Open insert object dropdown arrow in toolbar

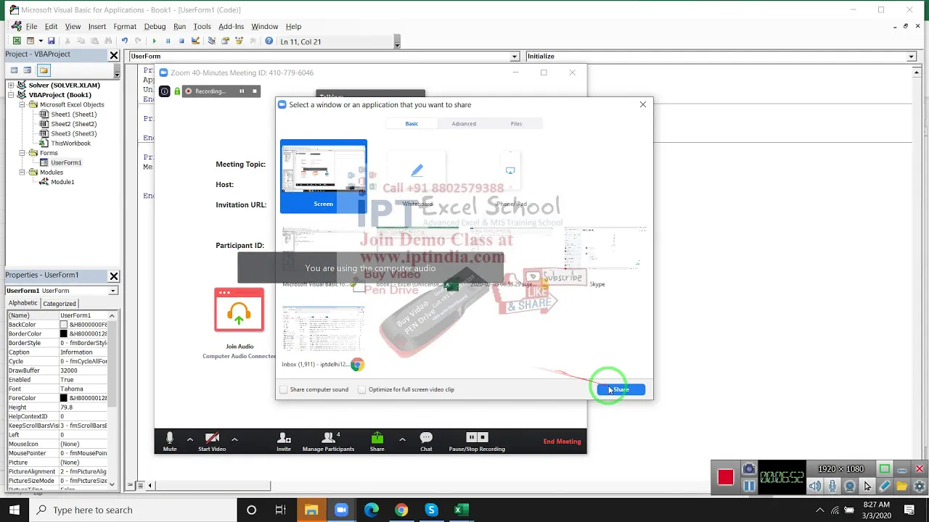[41, 41]
